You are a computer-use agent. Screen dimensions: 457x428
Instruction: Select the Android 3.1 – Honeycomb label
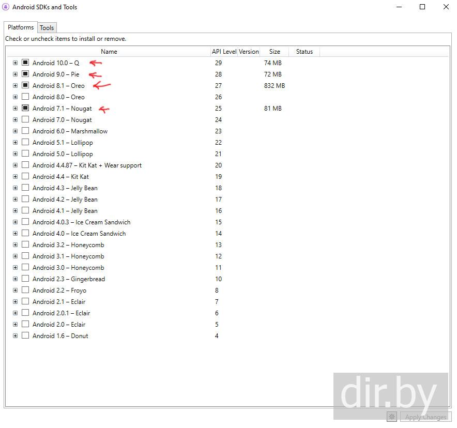tap(68, 256)
